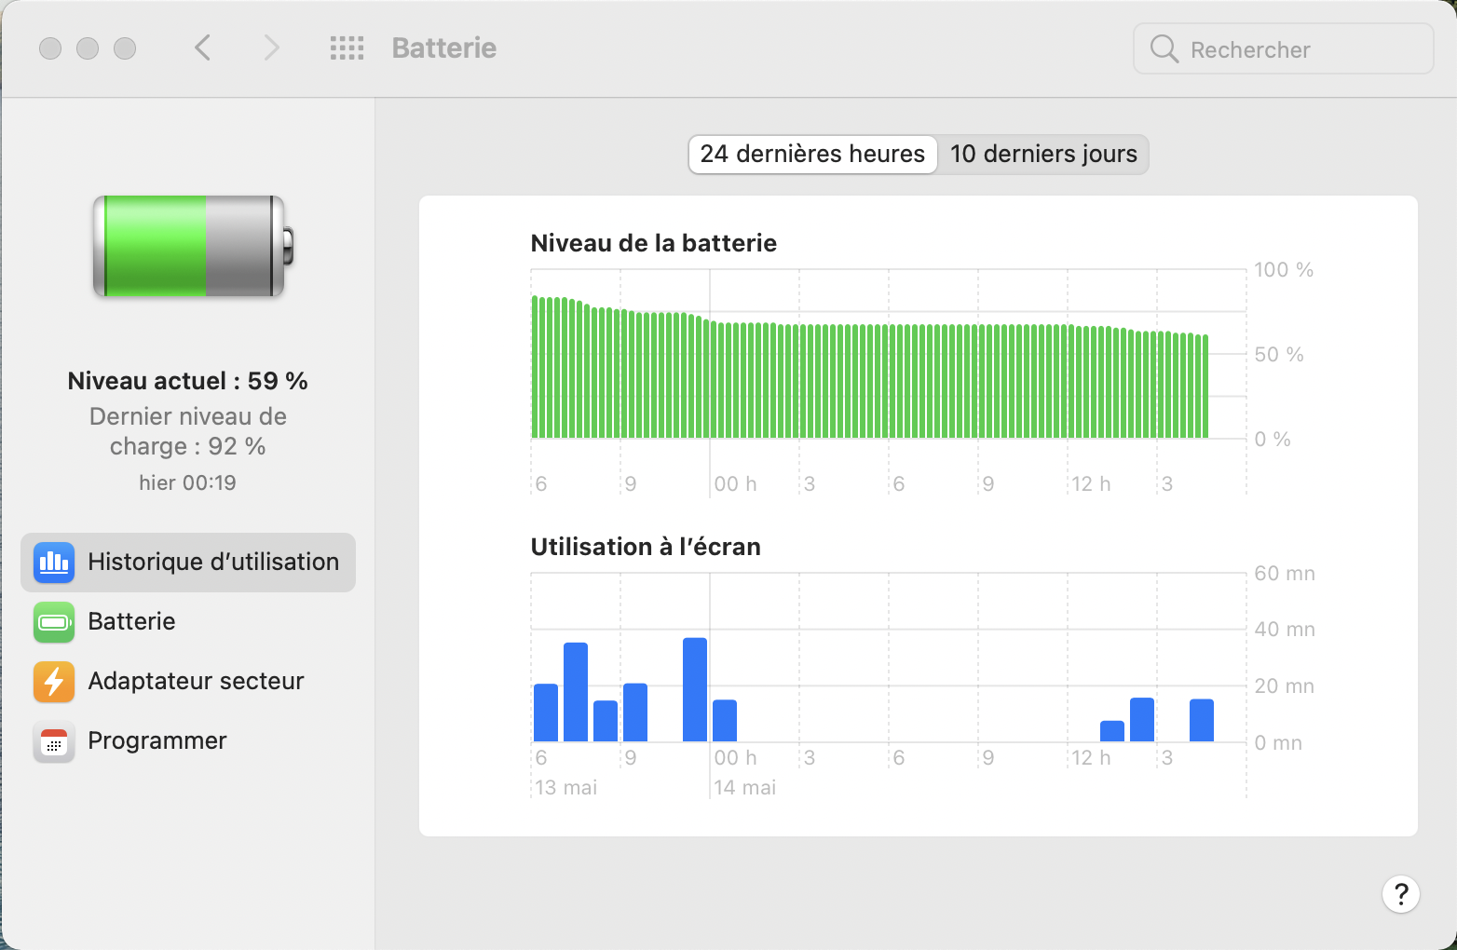Click the Historique d'utilisation bar chart icon
The image size is (1457, 950).
54,563
